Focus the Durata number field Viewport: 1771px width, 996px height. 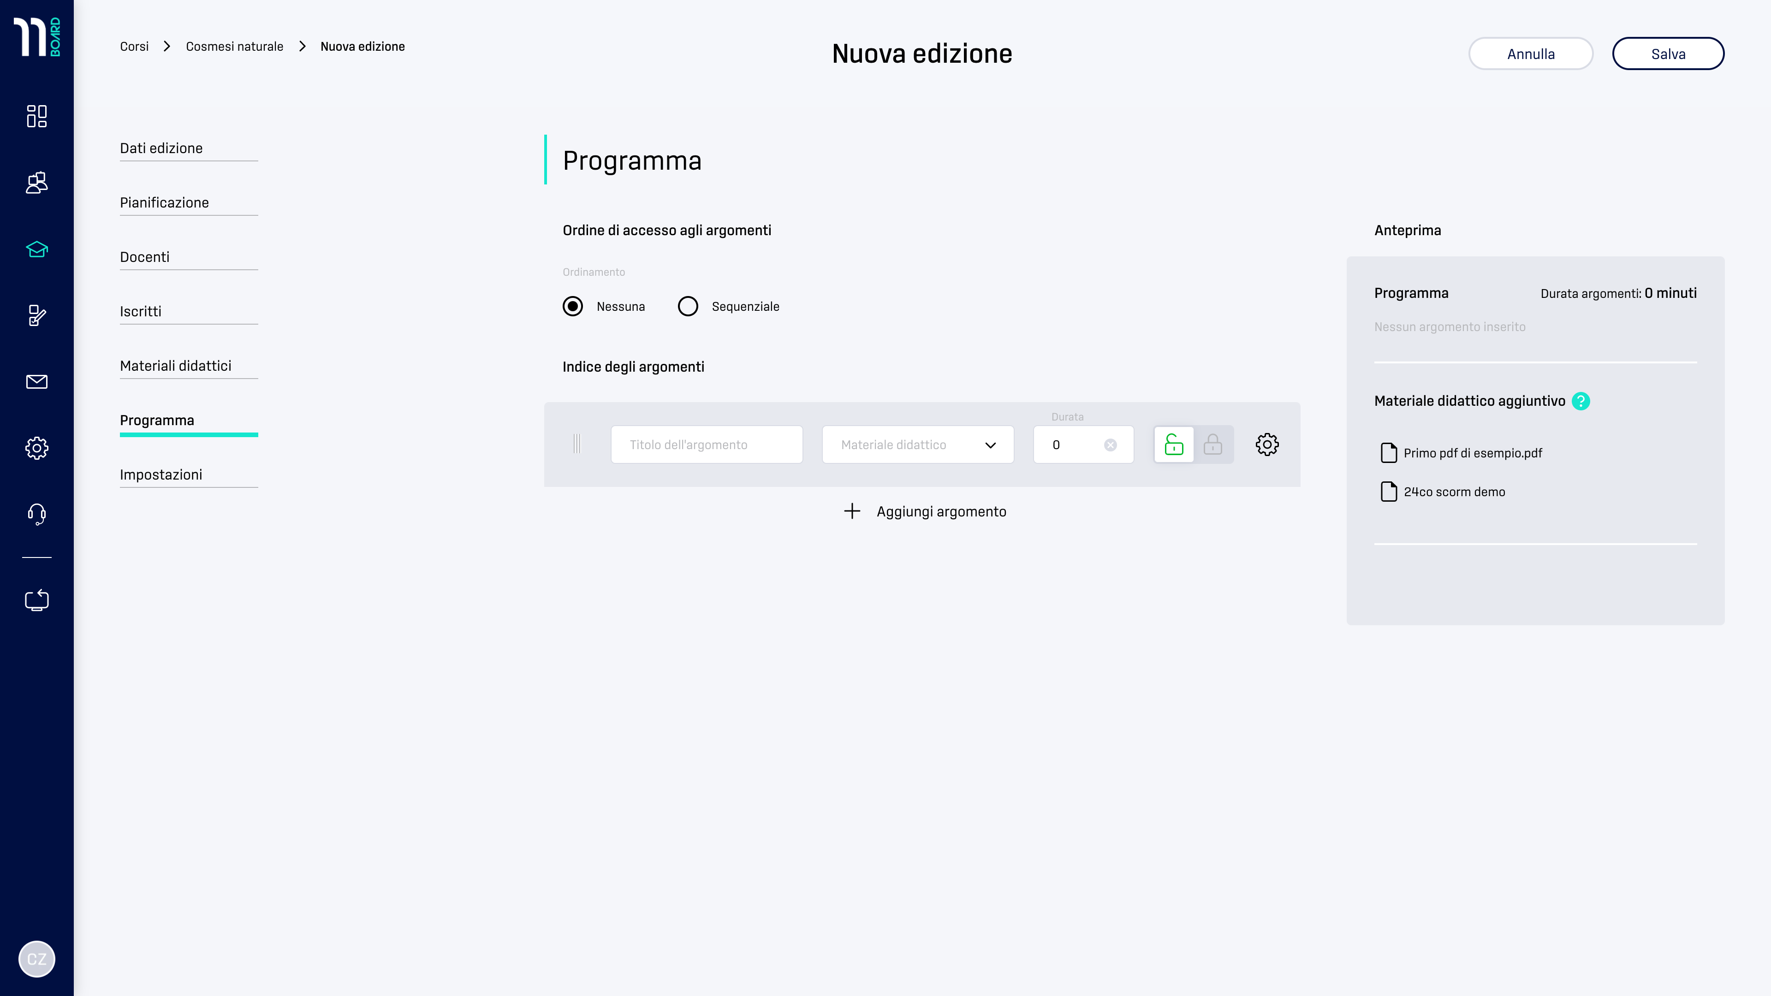click(x=1083, y=445)
